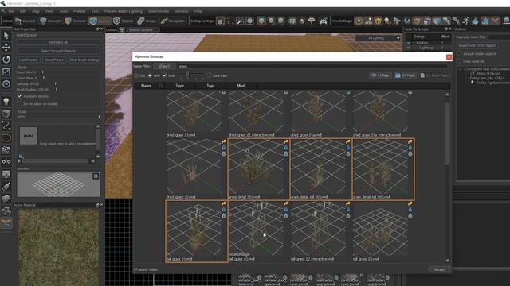Screen dimensions: 510x286
Task: Select the Paint brush tool in left toolbar
Action: (x=6, y=186)
